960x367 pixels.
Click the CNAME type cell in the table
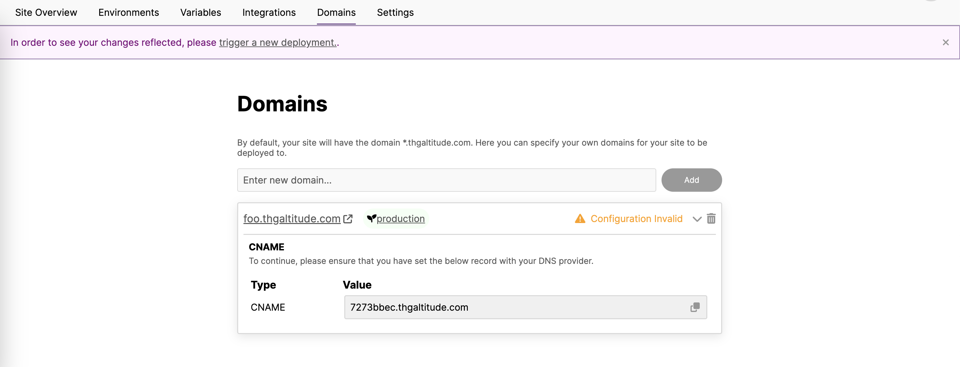[x=268, y=307]
